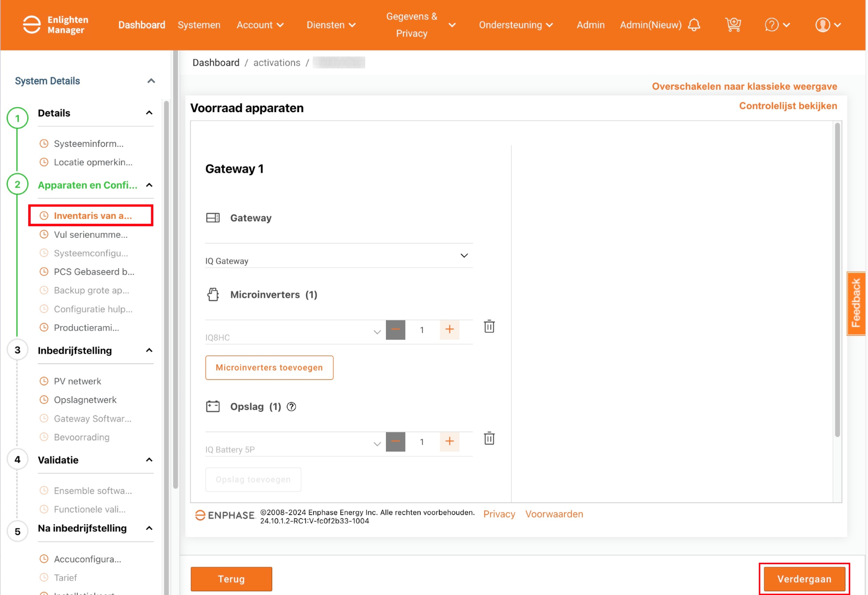Screen dimensions: 868x595
Task: Select PV netwerk step
Action: click(77, 381)
